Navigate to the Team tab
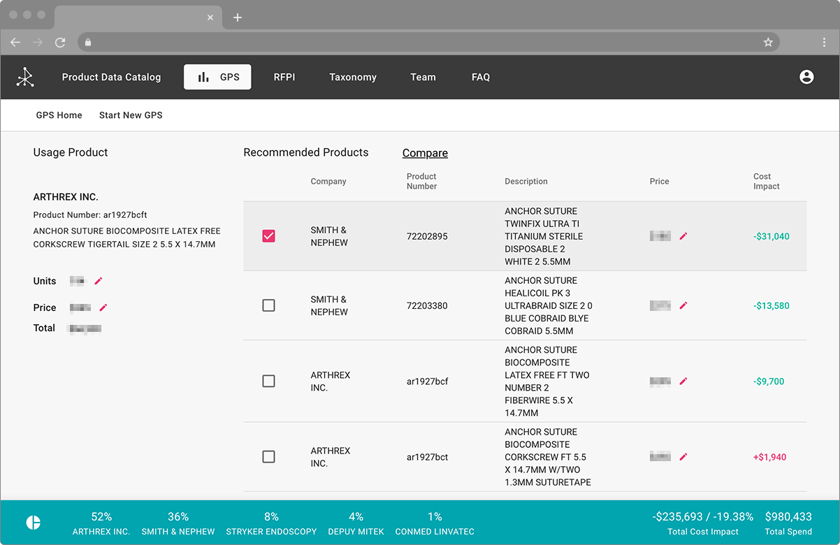The image size is (840, 545). coord(423,77)
